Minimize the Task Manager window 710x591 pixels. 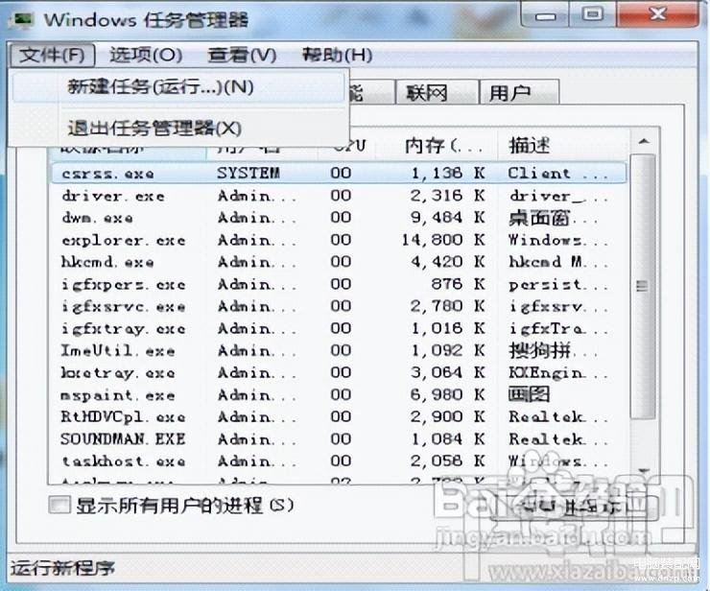point(545,14)
